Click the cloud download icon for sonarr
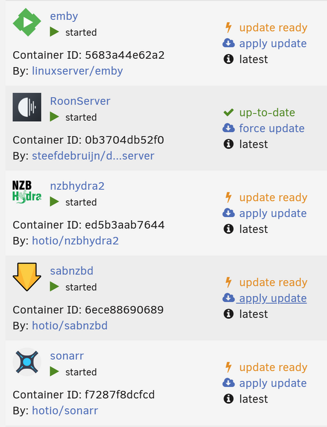This screenshot has width=327, height=427. click(229, 383)
